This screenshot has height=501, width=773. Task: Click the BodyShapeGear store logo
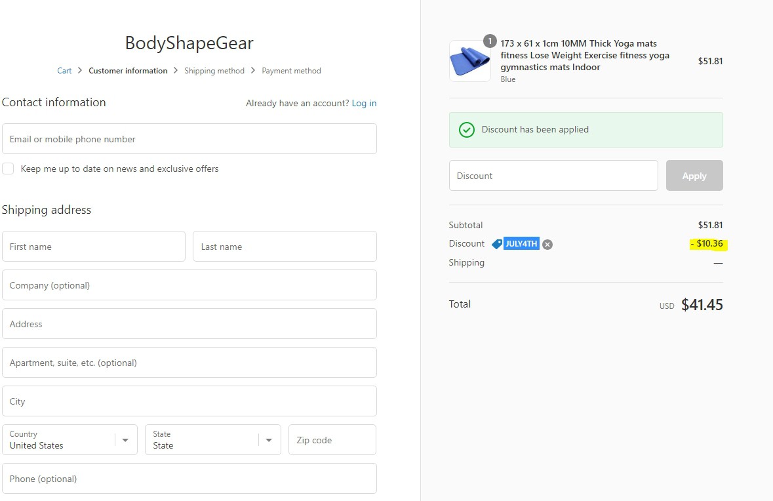pos(189,43)
